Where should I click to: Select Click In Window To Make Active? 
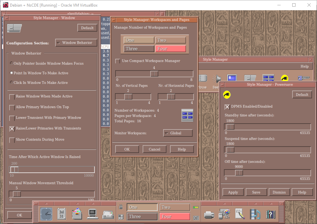(x=12, y=83)
